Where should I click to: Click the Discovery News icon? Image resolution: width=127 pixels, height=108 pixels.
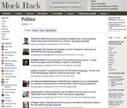[x=3, y=89]
